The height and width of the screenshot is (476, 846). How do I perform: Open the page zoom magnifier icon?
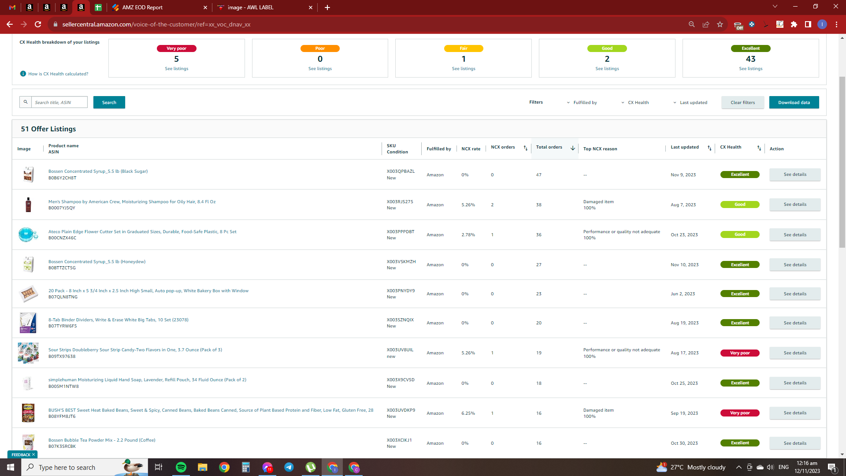[692, 24]
